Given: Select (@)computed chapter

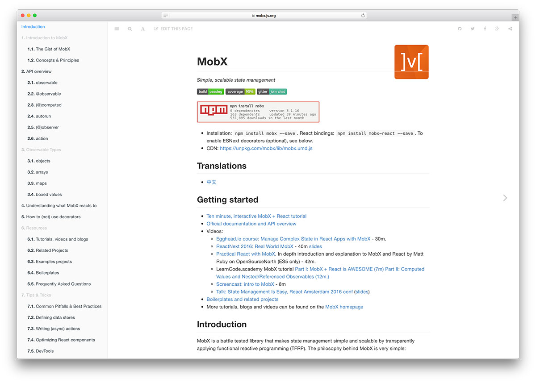Looking at the screenshot, I should tap(44, 105).
